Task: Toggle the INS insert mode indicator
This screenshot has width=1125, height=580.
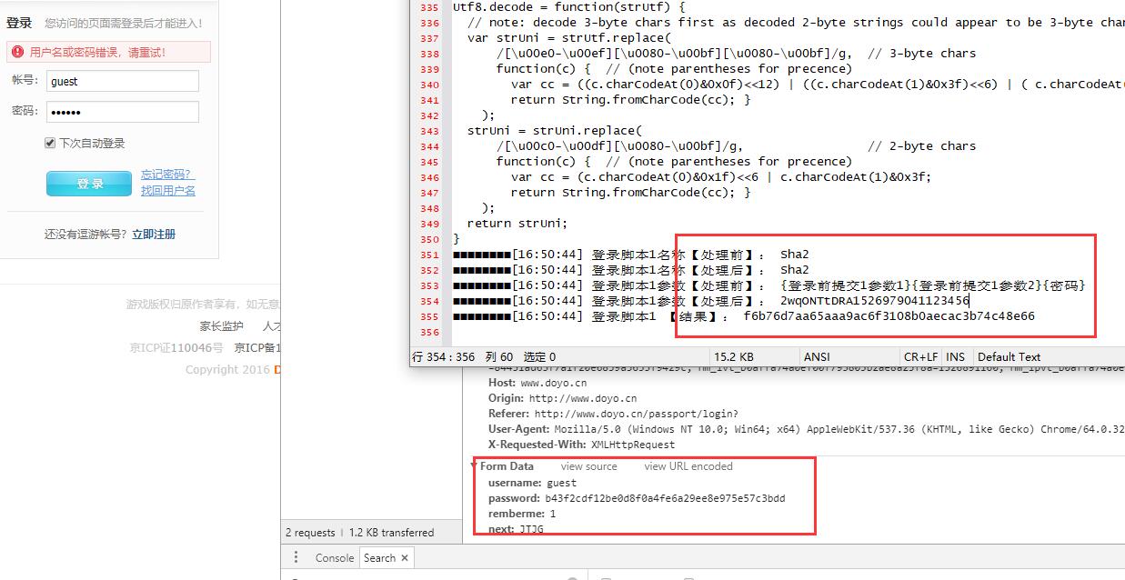Action: pyautogui.click(x=955, y=357)
